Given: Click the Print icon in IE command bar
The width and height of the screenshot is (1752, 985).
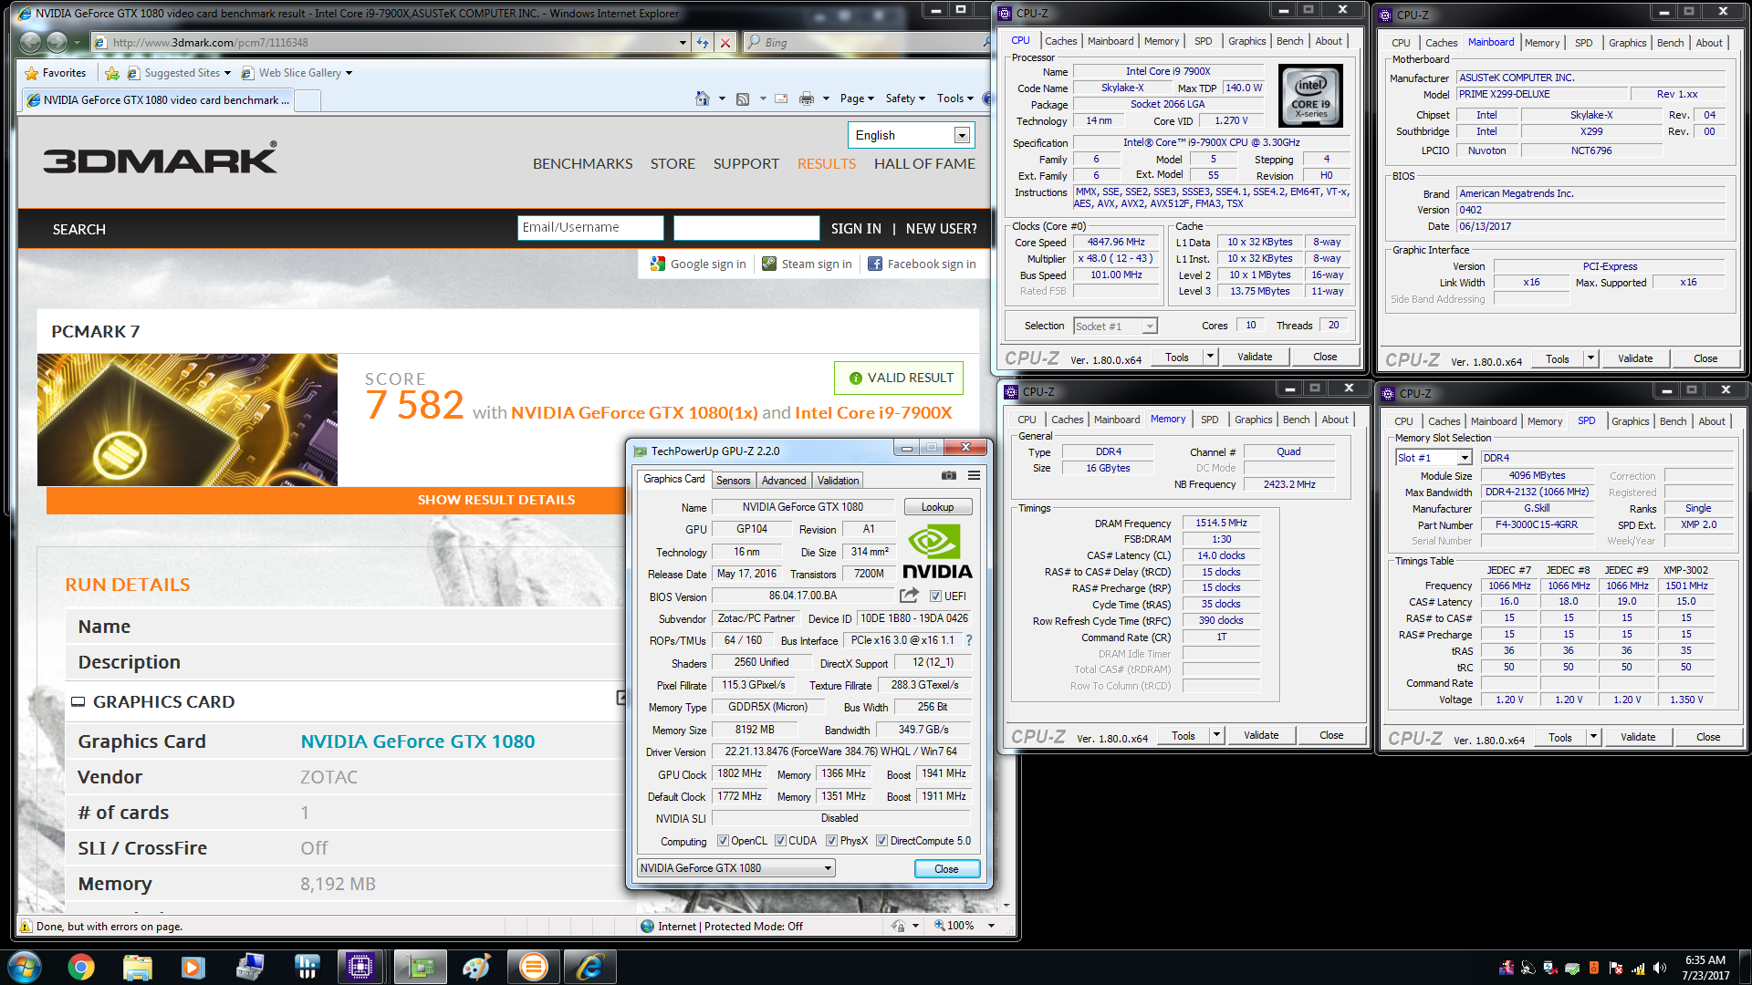Looking at the screenshot, I should [807, 98].
